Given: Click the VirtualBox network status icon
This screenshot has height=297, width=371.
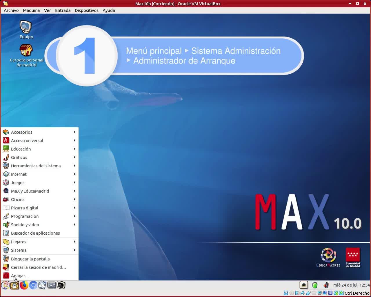Looking at the screenshot, I should pos(303,293).
